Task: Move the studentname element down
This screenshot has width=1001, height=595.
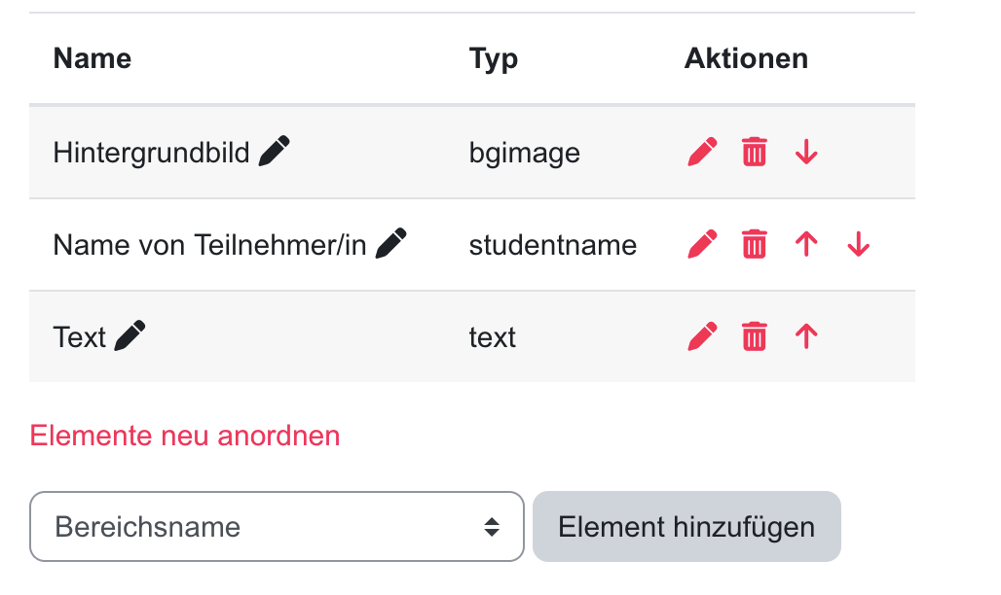Action: coord(858,244)
